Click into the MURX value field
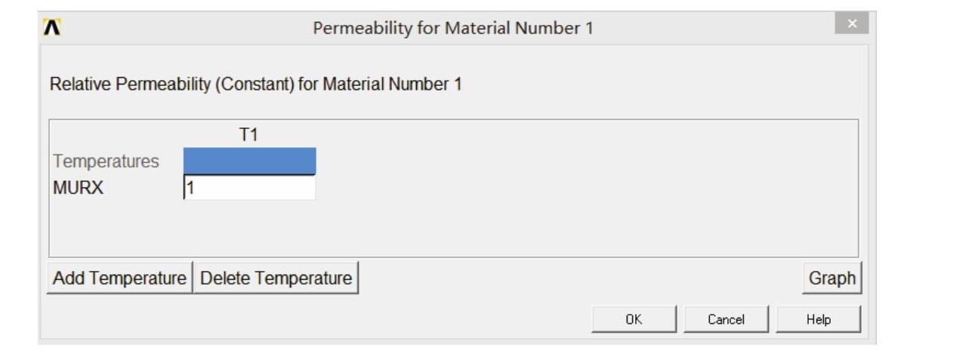 point(249,188)
